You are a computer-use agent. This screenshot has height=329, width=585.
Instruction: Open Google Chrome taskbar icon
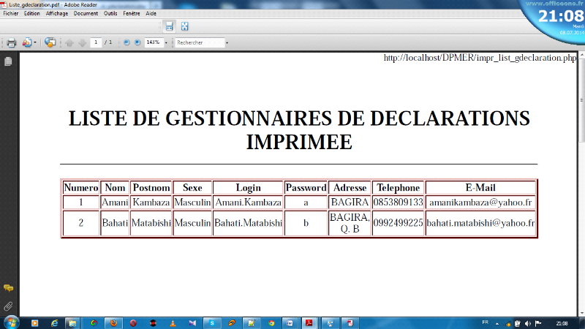coord(271,323)
